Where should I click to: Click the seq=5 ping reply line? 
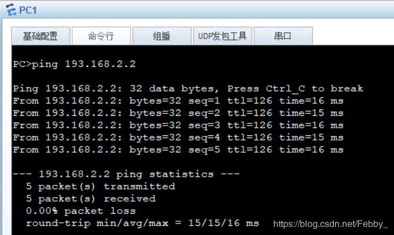point(178,150)
